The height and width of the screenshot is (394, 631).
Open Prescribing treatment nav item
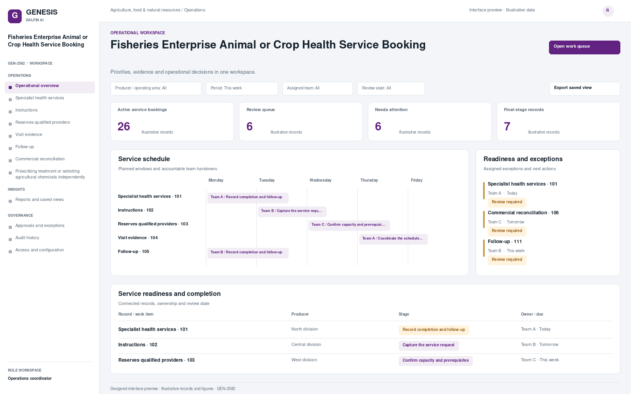pos(50,174)
